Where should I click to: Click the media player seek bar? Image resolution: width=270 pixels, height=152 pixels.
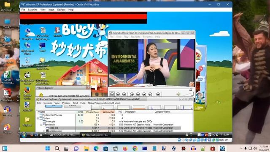[x=151, y=89]
